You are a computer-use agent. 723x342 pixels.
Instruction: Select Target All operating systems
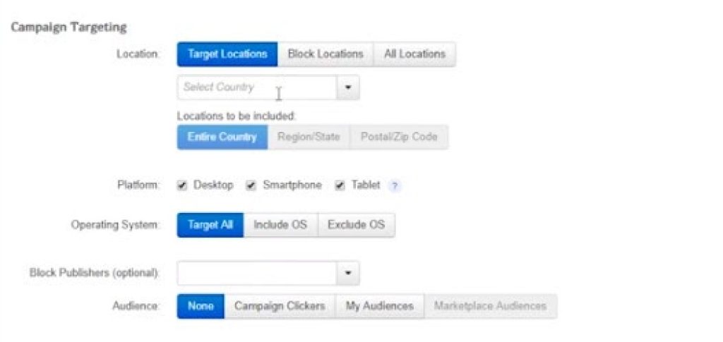click(x=210, y=226)
